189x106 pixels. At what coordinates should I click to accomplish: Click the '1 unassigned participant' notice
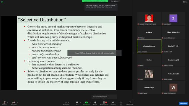104,97
